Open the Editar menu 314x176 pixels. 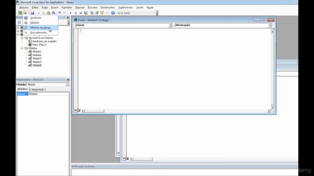click(x=35, y=7)
